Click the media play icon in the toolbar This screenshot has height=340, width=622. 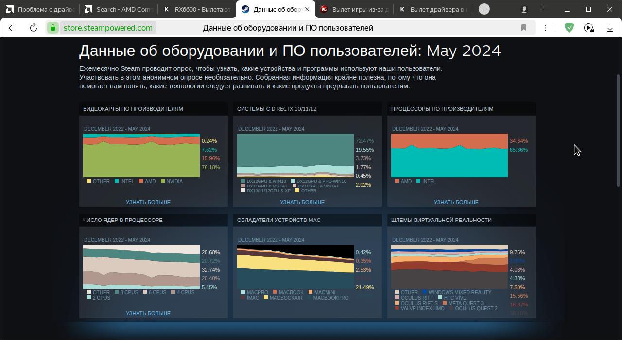coord(588,28)
